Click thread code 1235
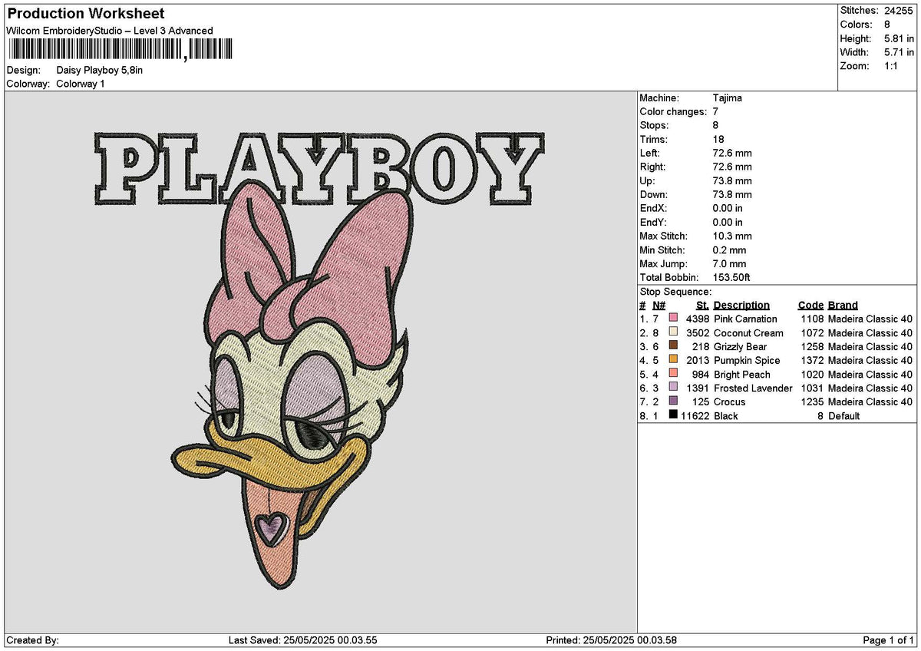Image resolution: width=921 pixels, height=651 pixels. click(812, 402)
